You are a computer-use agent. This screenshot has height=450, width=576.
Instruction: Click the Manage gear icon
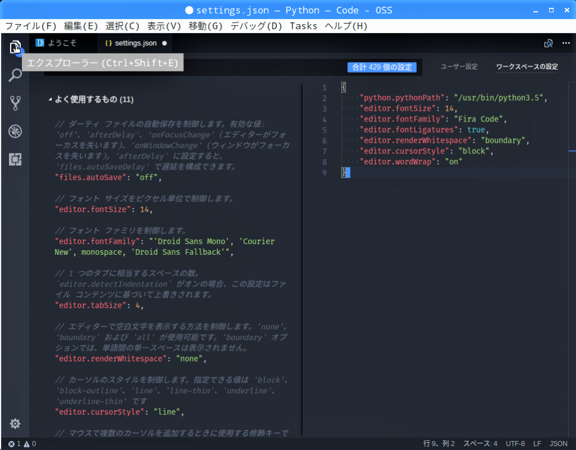pyautogui.click(x=15, y=424)
